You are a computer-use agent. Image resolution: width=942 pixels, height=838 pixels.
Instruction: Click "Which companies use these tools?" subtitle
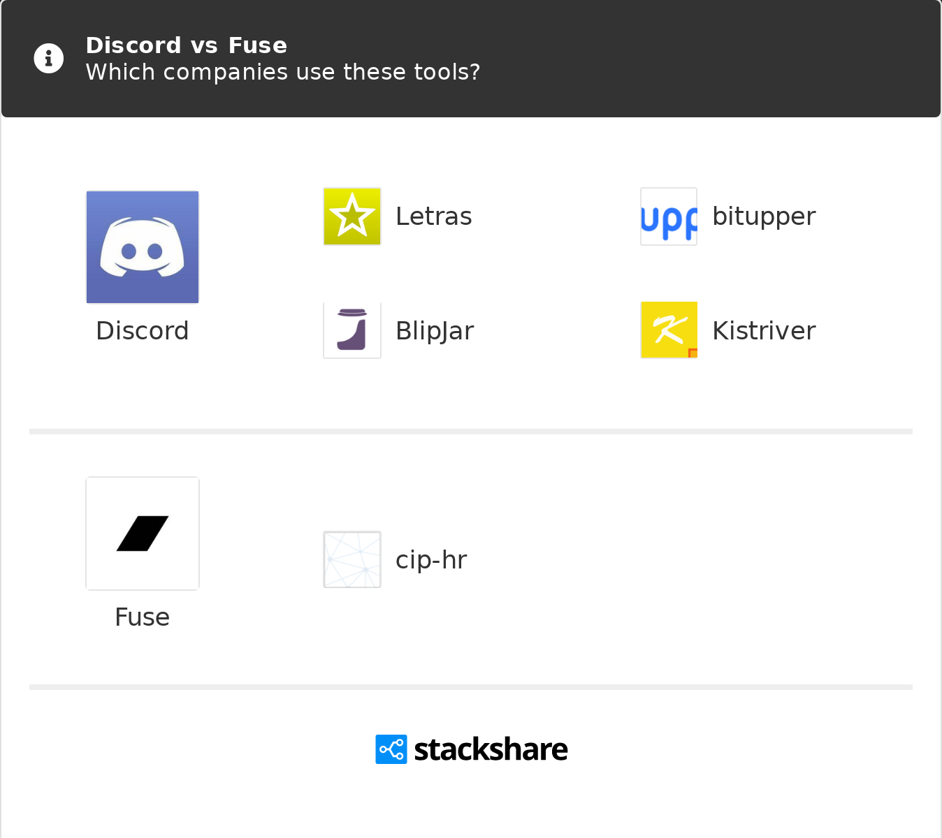point(283,72)
